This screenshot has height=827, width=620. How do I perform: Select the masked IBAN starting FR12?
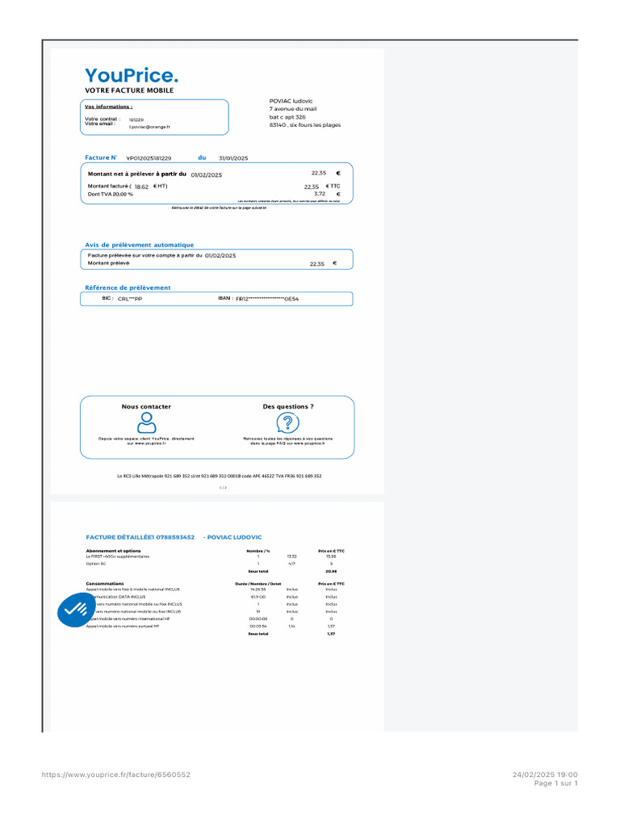(267, 299)
